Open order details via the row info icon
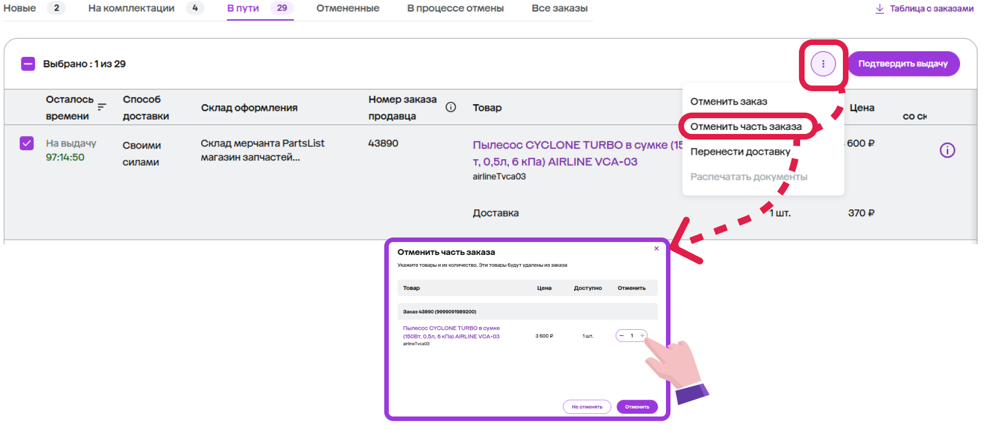986x430 pixels. point(947,150)
